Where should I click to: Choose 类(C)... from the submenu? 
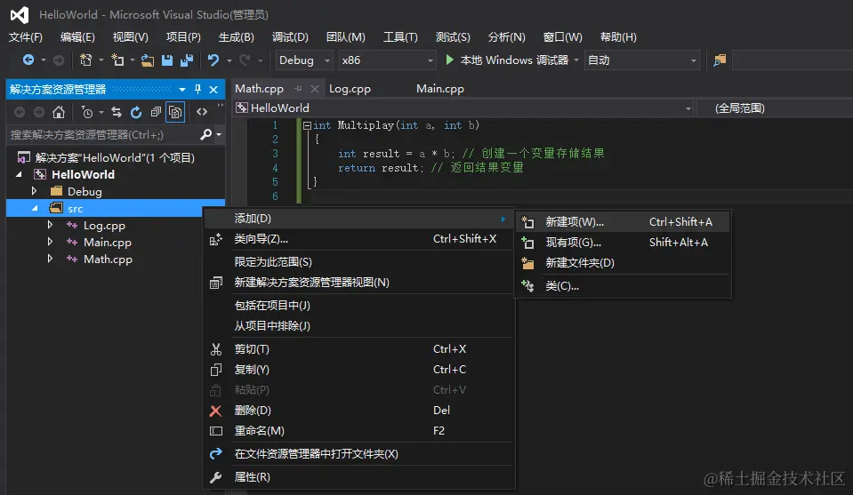point(623,286)
